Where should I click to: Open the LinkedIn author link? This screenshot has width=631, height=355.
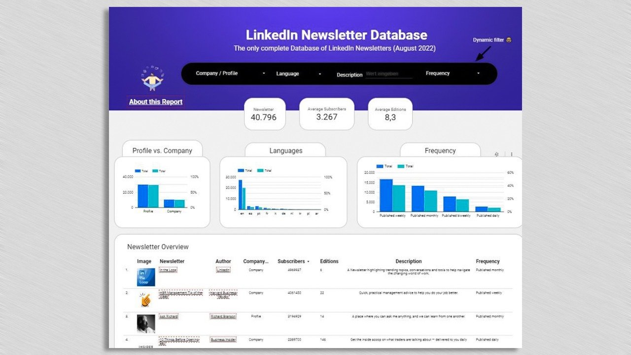coord(223,270)
